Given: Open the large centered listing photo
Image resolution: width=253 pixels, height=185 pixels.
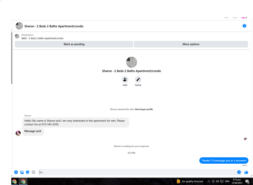Looking at the screenshot, I should pos(132,62).
